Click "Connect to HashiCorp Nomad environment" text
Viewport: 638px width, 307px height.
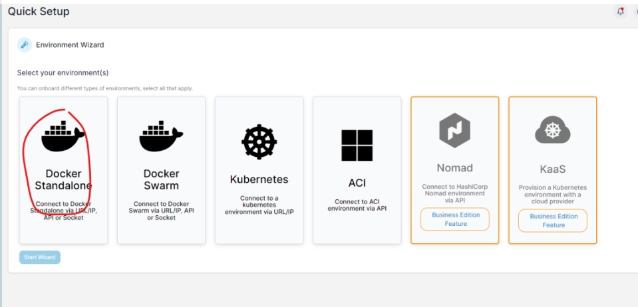point(455,193)
